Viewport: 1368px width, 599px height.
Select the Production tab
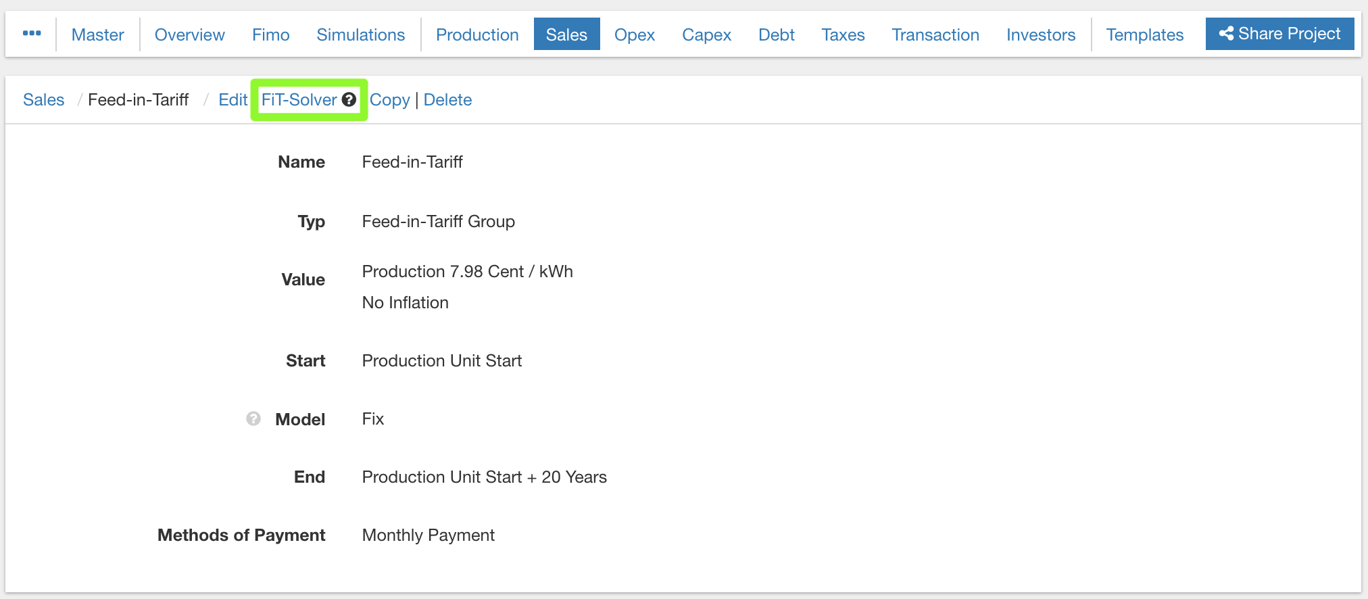point(477,34)
